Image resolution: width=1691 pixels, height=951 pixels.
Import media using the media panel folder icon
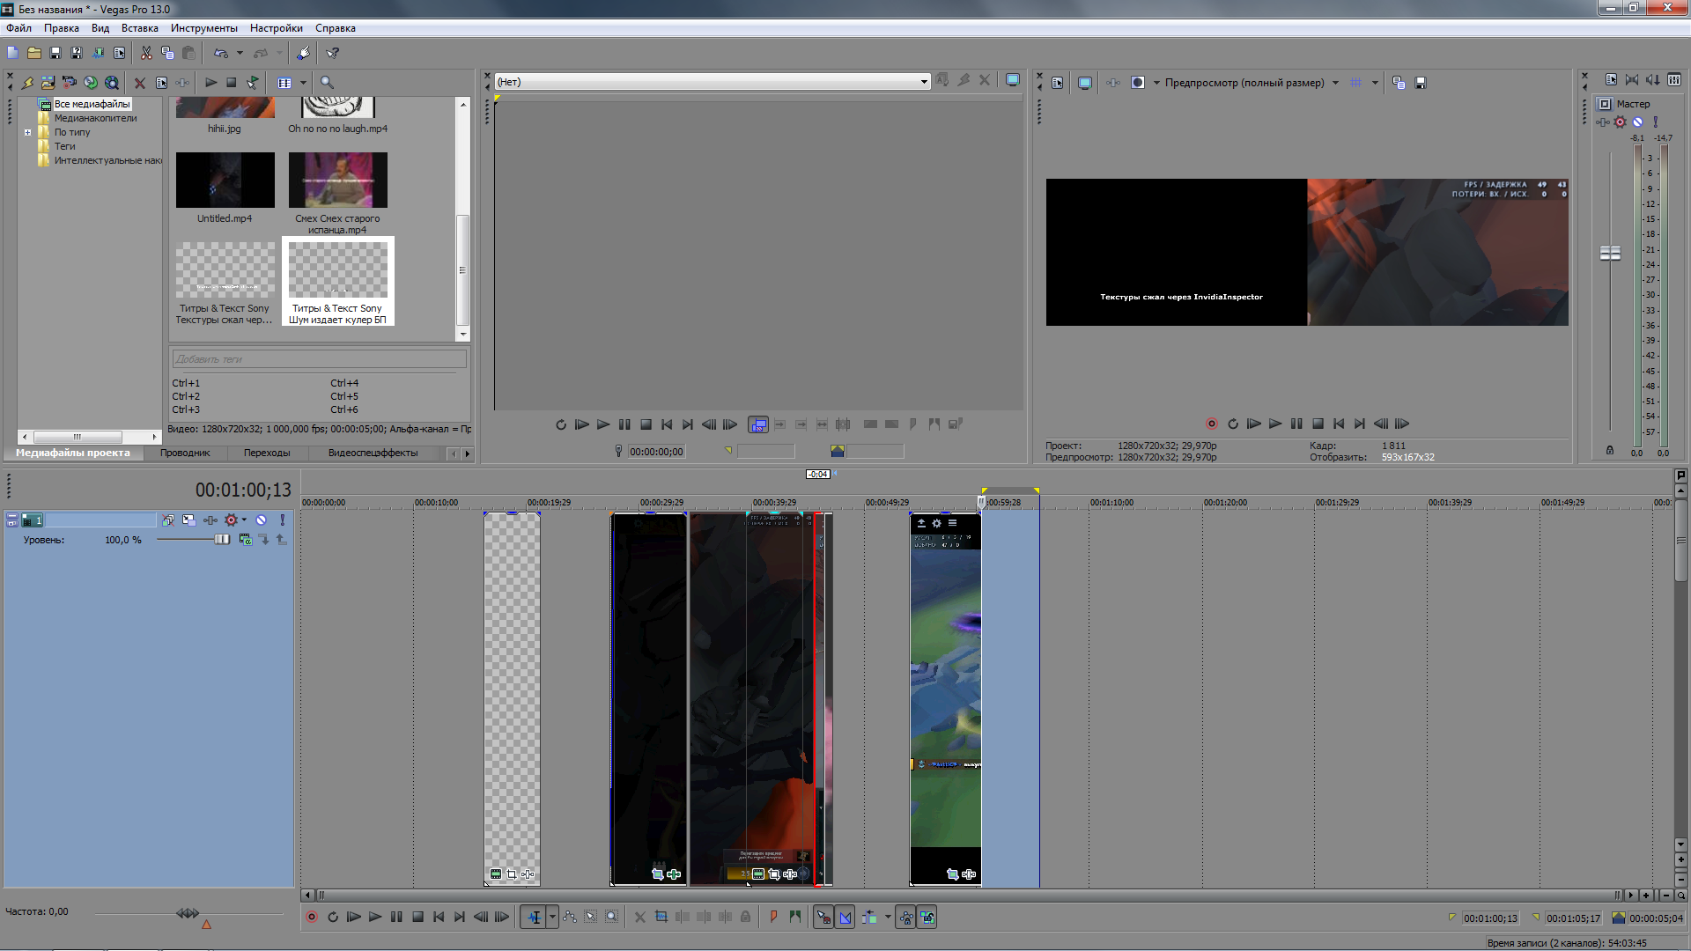[x=48, y=82]
